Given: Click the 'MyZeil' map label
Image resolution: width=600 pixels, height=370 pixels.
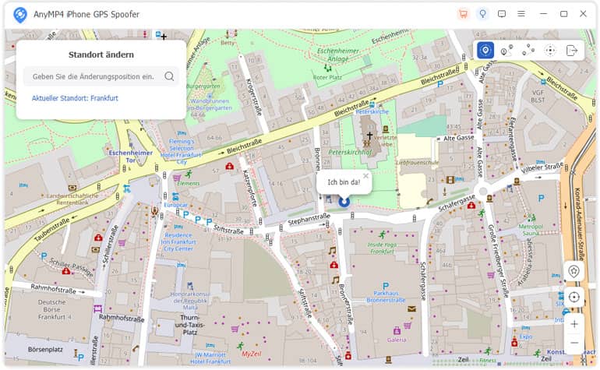Looking at the screenshot, I should (x=251, y=354).
